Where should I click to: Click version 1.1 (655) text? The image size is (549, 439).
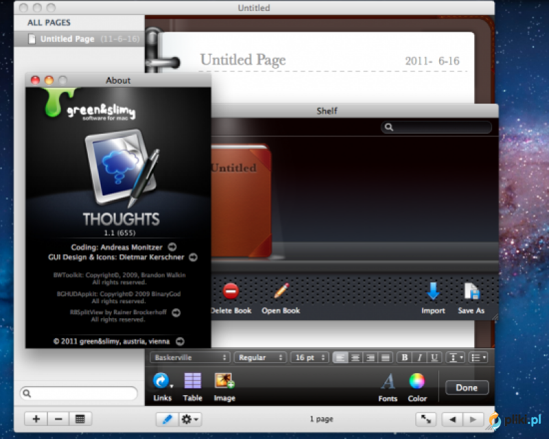click(119, 233)
